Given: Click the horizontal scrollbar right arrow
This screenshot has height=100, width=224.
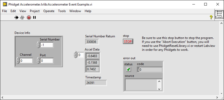Looking at the screenshot, I should pos(217,98).
